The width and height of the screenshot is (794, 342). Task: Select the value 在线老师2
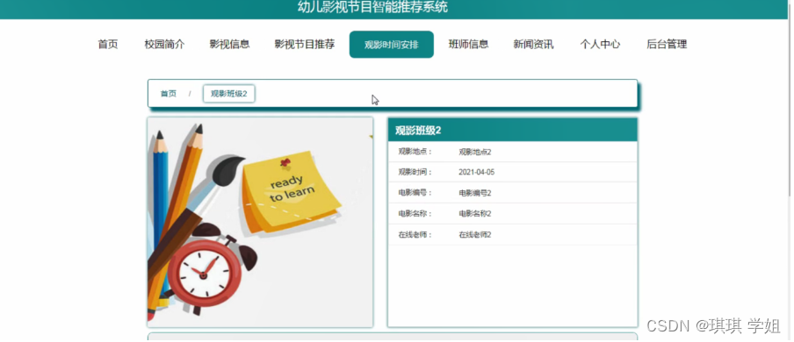click(475, 235)
